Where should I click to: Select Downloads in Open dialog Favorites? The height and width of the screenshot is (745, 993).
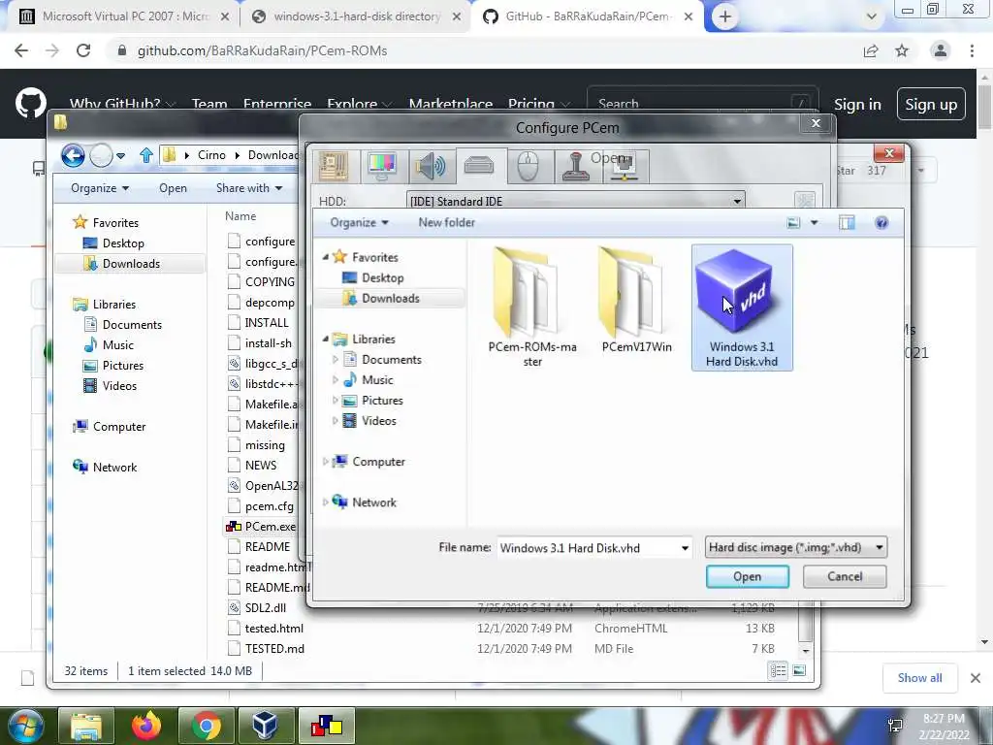tap(390, 299)
